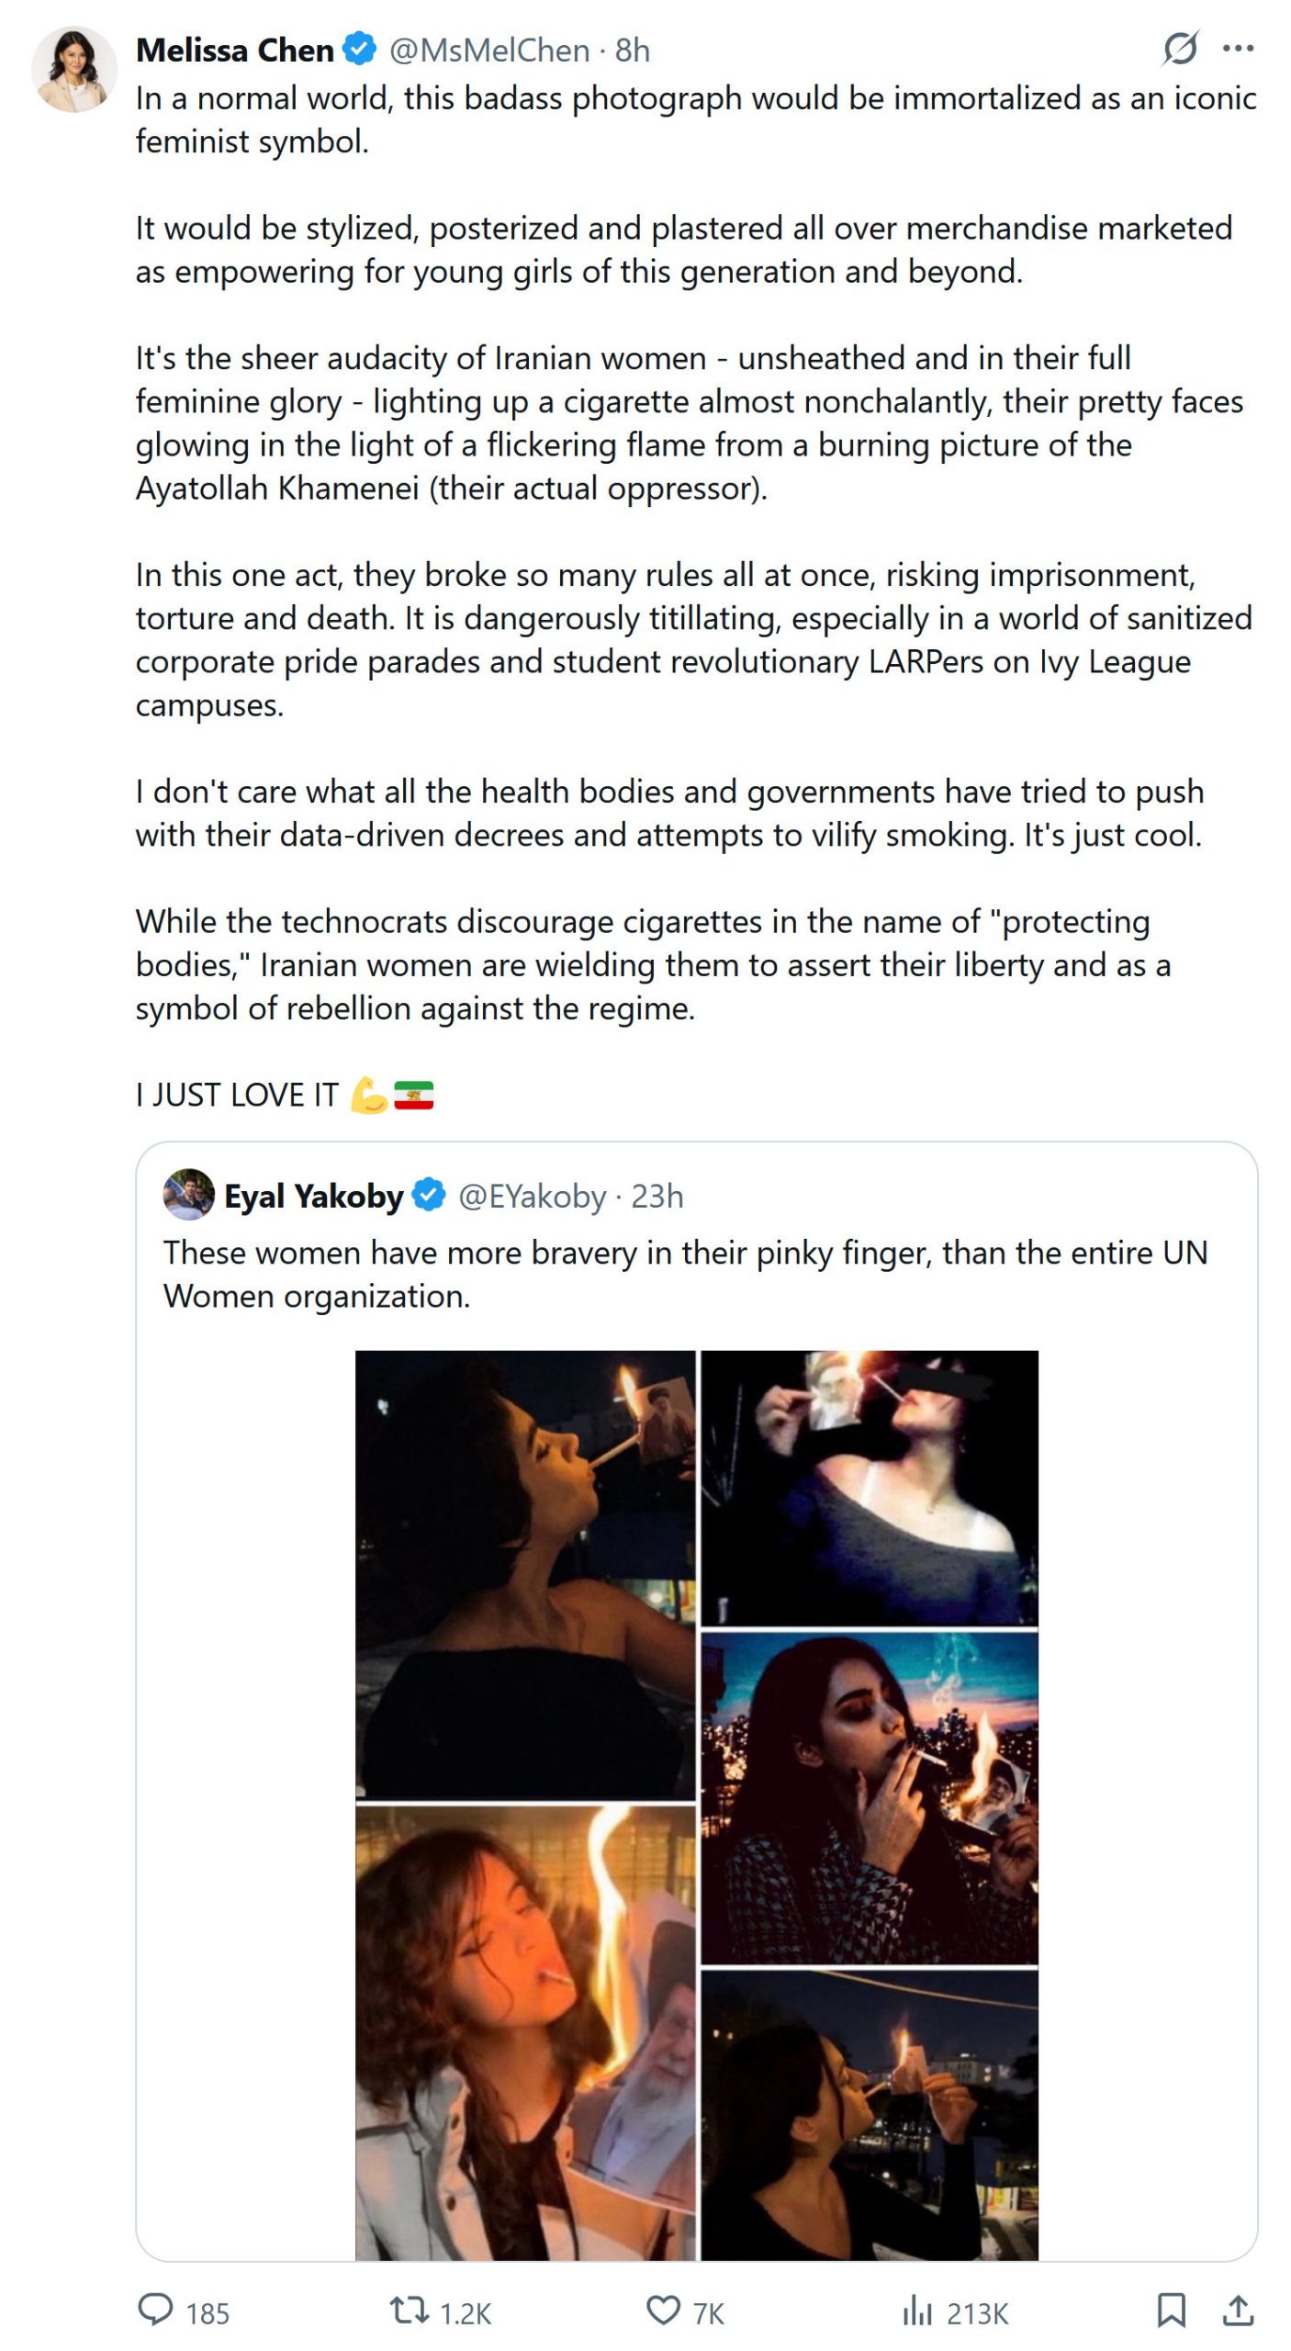Open the Grok explain post icon
Image resolution: width=1291 pixels, height=2351 pixels.
coord(1180,49)
